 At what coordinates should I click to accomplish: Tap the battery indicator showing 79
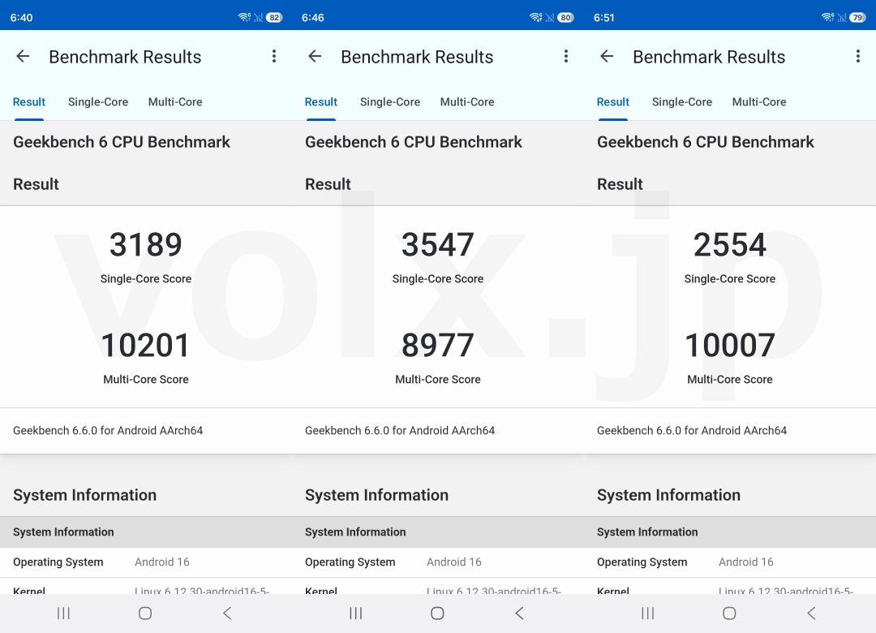point(857,18)
